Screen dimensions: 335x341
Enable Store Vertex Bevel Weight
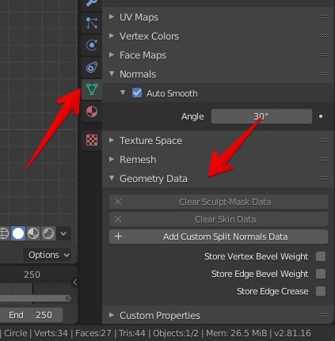tap(321, 256)
